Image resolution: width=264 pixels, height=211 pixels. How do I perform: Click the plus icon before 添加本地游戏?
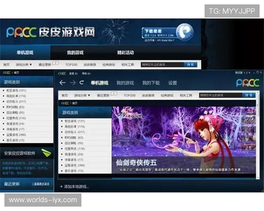click(61, 186)
